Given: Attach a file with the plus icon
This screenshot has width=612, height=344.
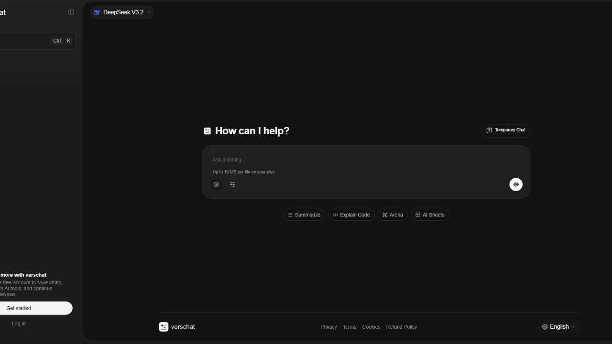Looking at the screenshot, I should click(217, 184).
